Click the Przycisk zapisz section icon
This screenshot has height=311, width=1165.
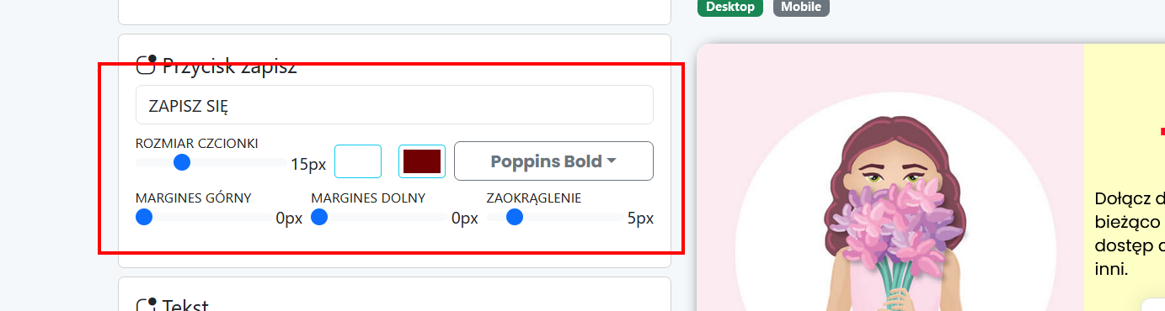click(x=147, y=65)
